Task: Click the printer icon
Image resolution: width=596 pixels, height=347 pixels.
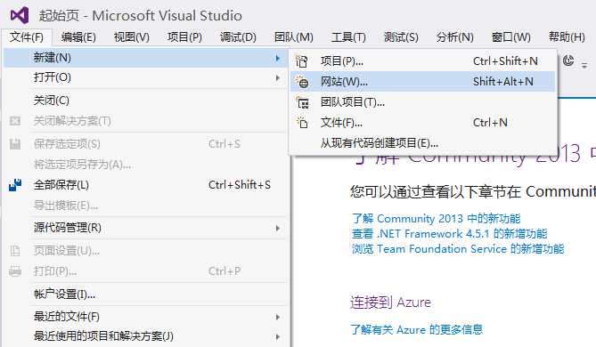Action: click(15, 271)
